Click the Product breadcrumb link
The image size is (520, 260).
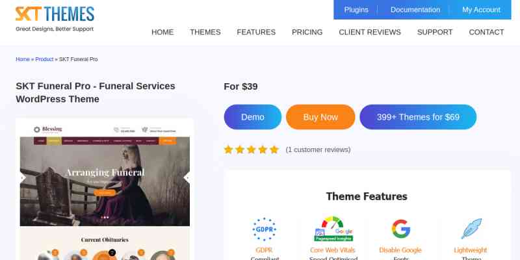tap(44, 59)
